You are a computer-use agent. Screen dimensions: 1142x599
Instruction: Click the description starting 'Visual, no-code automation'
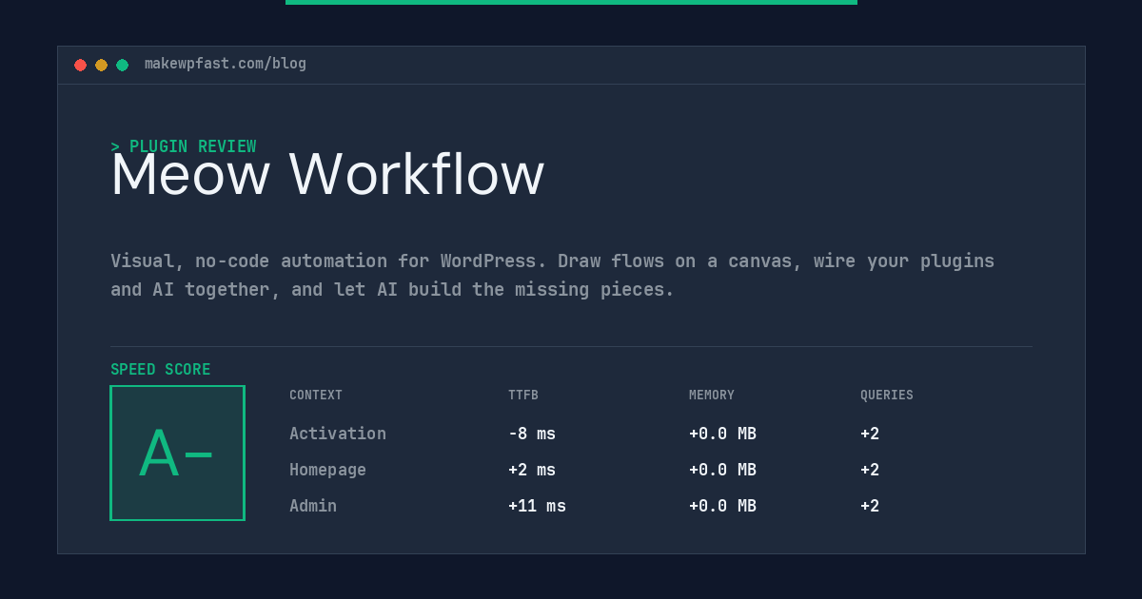pyautogui.click(x=552, y=275)
